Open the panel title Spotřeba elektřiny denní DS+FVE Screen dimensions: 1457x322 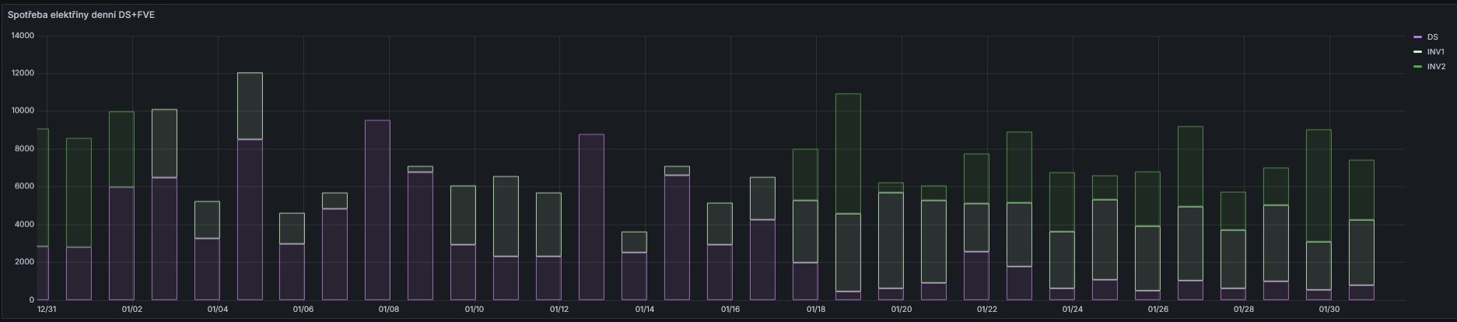click(x=81, y=15)
